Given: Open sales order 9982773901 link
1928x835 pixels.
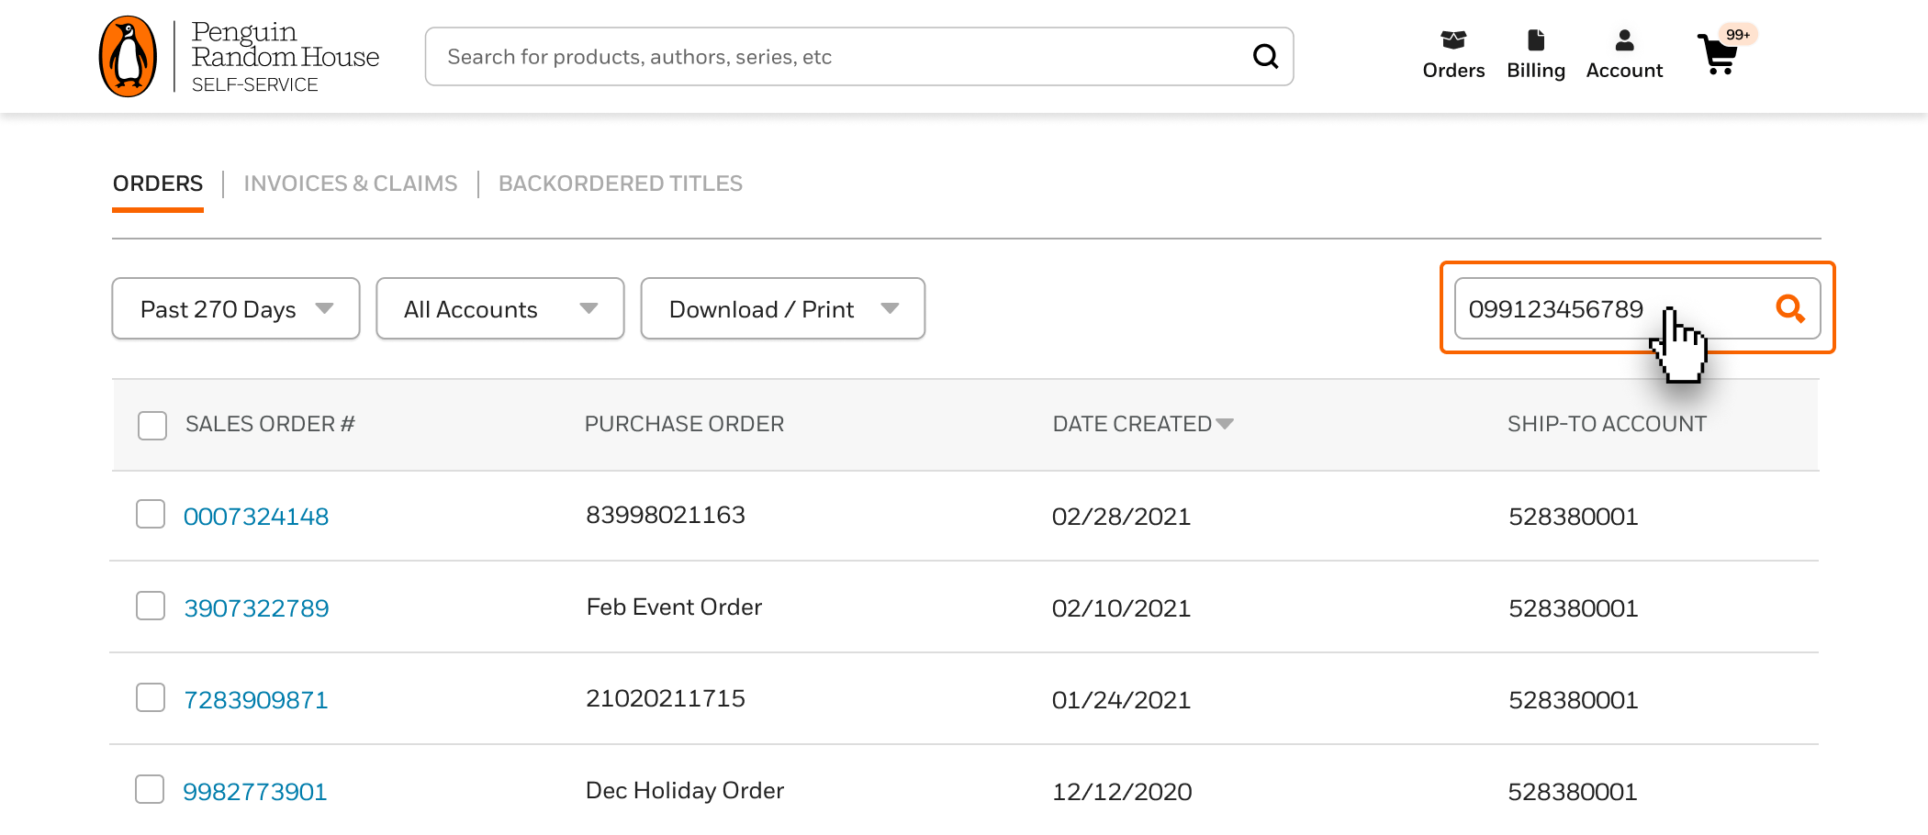Looking at the screenshot, I should (x=255, y=791).
